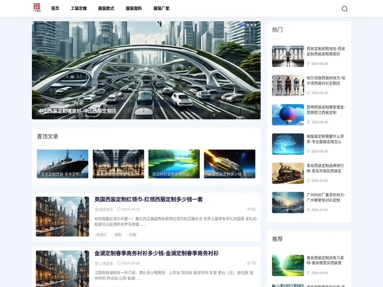This screenshot has height=287, width=383.
Task: Open the futuristic city banner image
Action: point(146,70)
